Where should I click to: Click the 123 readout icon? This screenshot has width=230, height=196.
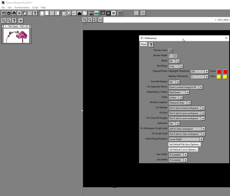(74, 13)
